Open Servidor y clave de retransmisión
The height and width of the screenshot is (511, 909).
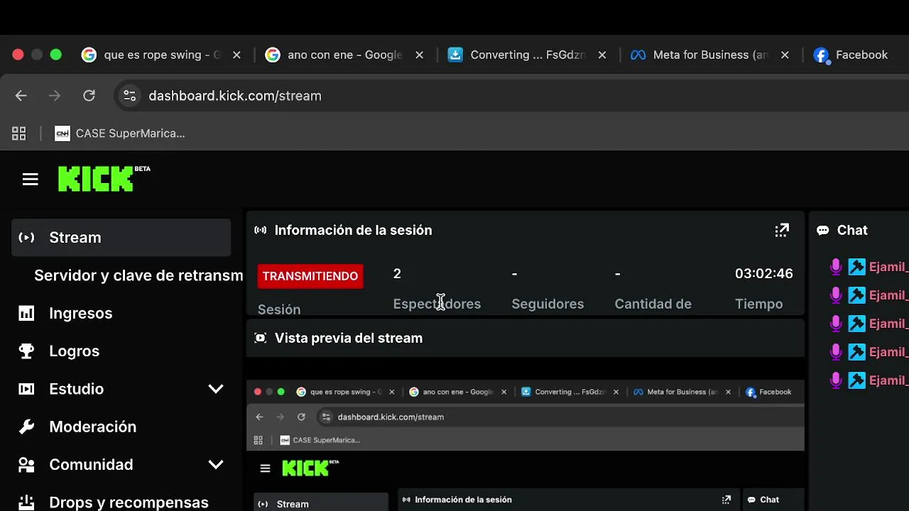click(x=138, y=275)
